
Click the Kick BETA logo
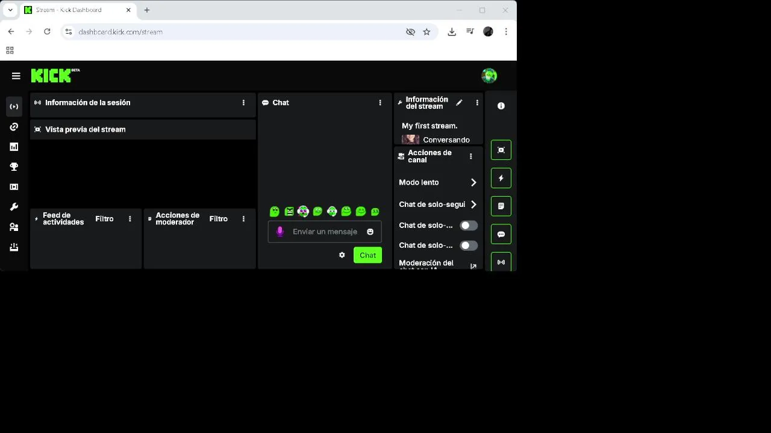(55, 75)
